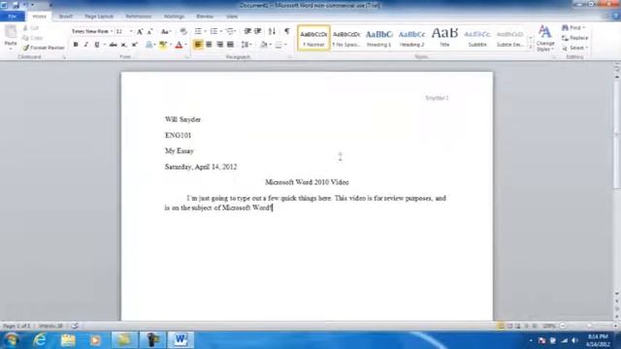Click the vertical scrollbar of the document
The height and width of the screenshot is (349, 621).
pos(617,184)
